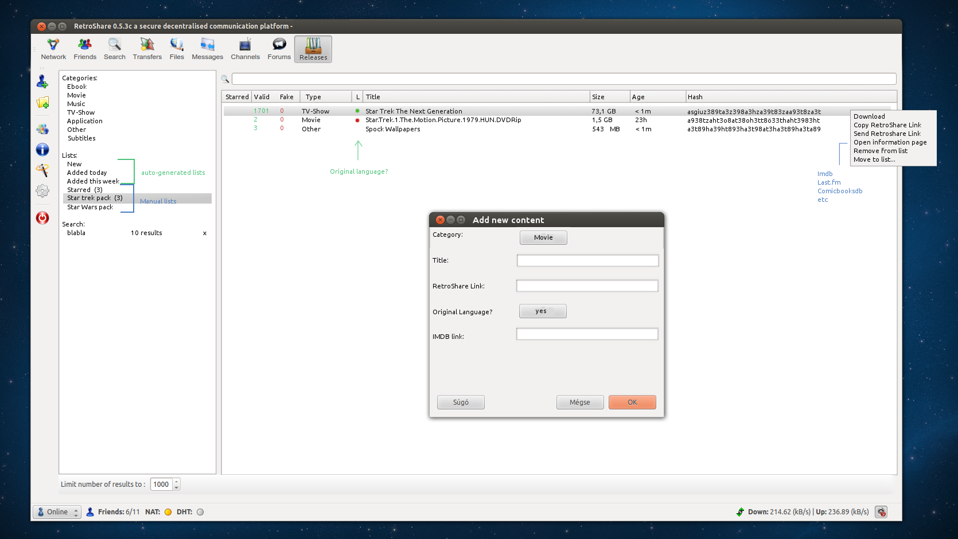Quit RetroShare using the red power icon

point(42,218)
